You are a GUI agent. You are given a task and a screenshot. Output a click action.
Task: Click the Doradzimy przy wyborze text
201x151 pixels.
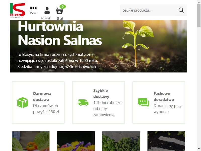pos(168,109)
